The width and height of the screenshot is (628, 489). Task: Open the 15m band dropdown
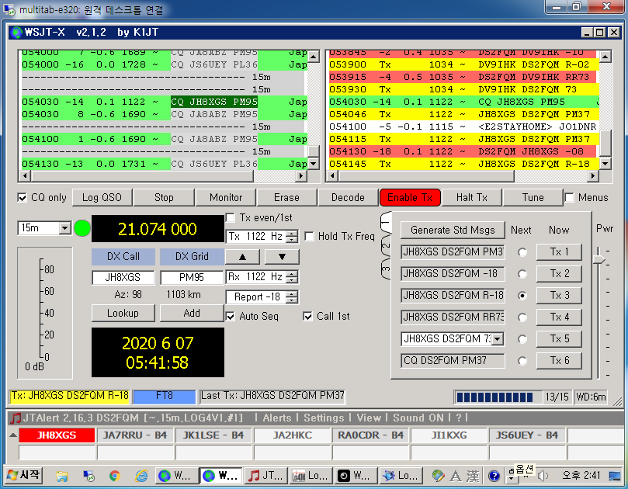click(64, 228)
